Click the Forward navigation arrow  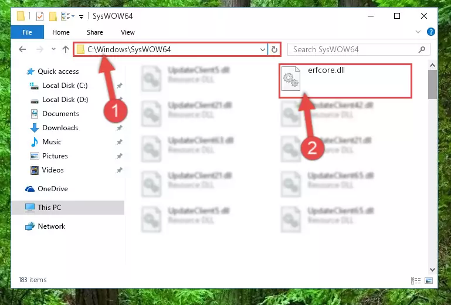40,49
